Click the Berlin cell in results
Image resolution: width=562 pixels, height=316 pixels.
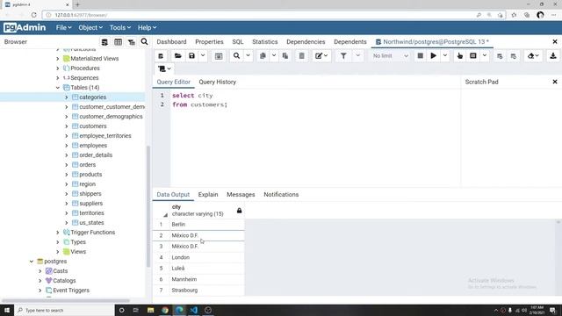207,225
